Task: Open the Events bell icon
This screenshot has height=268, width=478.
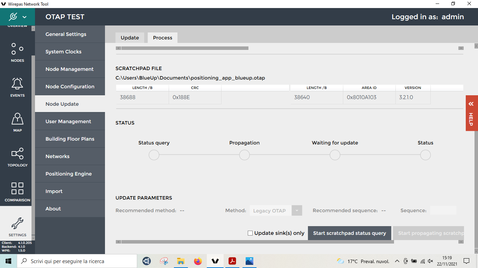Action: (x=17, y=84)
